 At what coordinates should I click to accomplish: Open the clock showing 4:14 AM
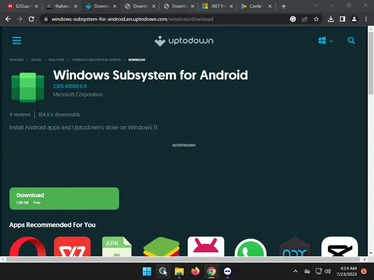[x=347, y=271]
